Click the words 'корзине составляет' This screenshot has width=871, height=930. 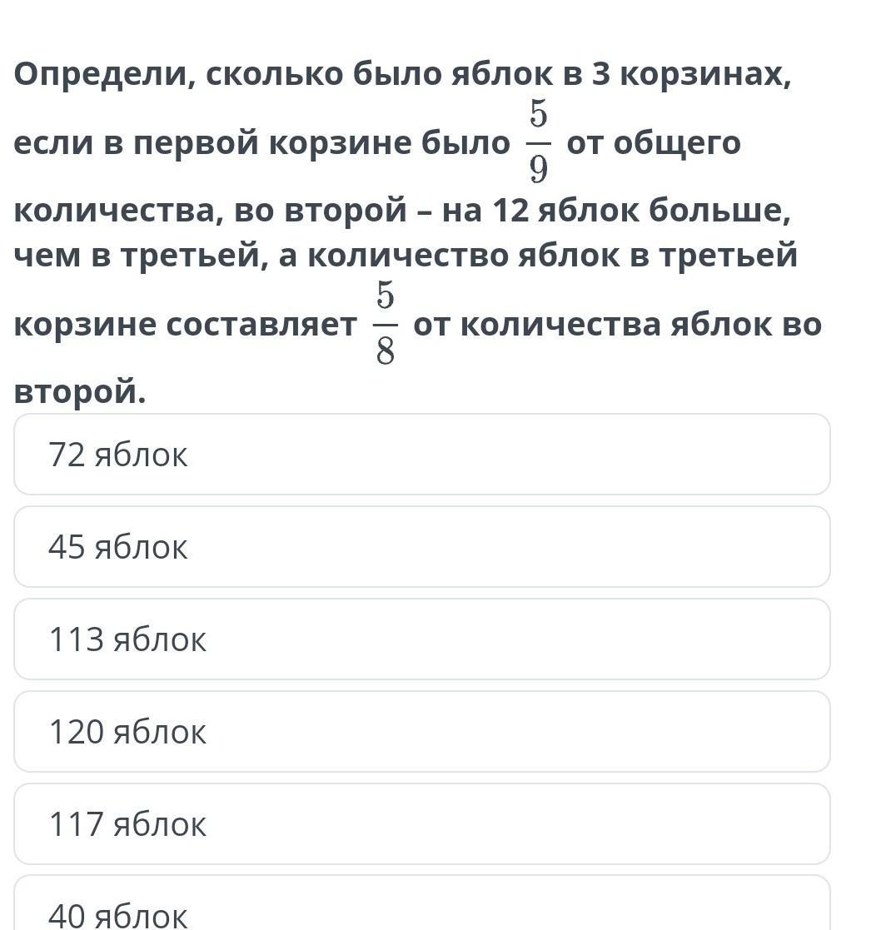185,325
